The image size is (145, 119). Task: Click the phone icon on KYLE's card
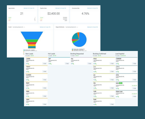coord(96,64)
